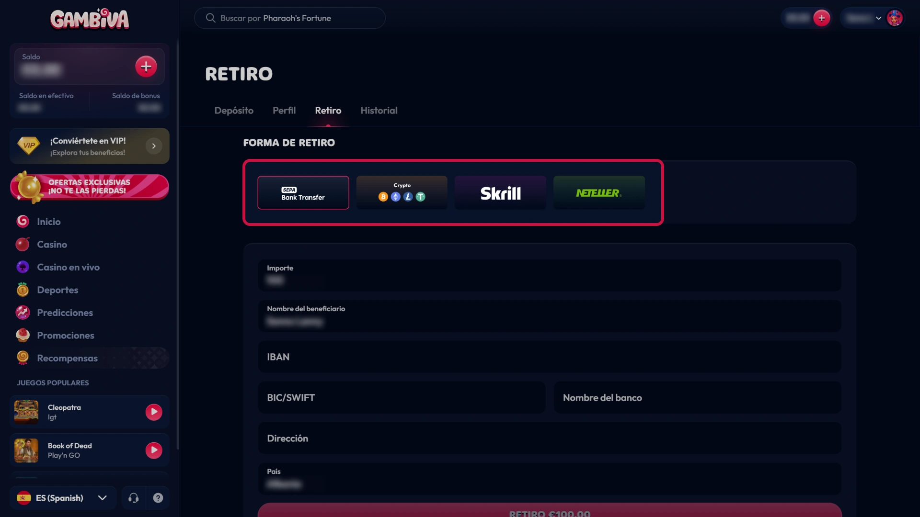Click the Inicio swirl icon
The height and width of the screenshot is (517, 920).
coord(23,222)
